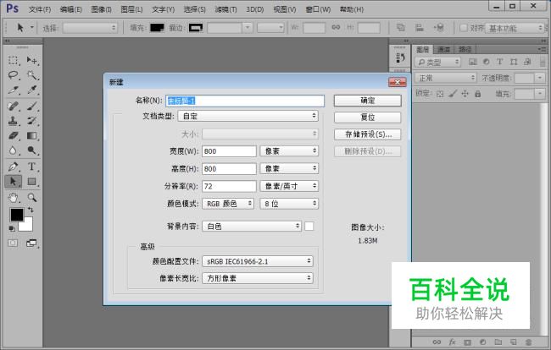The width and height of the screenshot is (551, 350).
Task: Select the Pen tool
Action: [x=13, y=167]
